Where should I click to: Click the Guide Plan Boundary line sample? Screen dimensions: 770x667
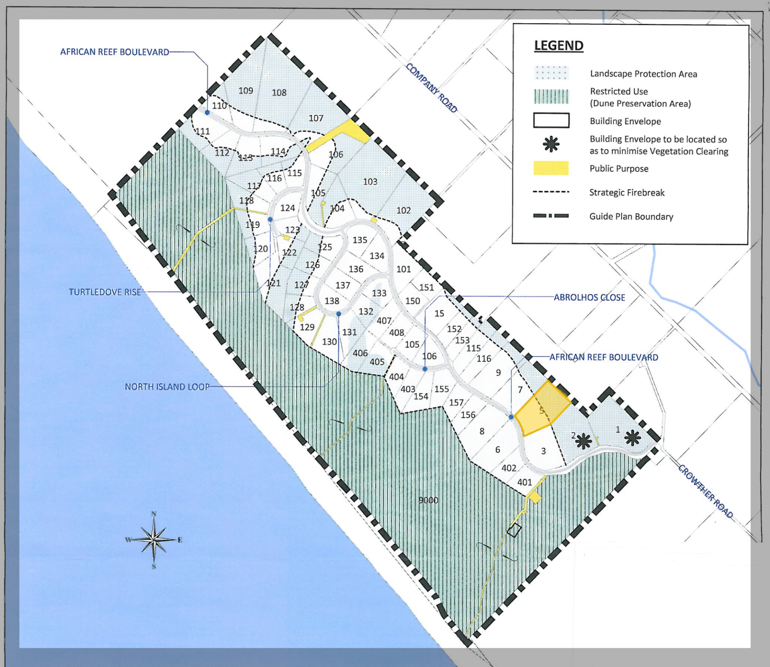point(551,216)
